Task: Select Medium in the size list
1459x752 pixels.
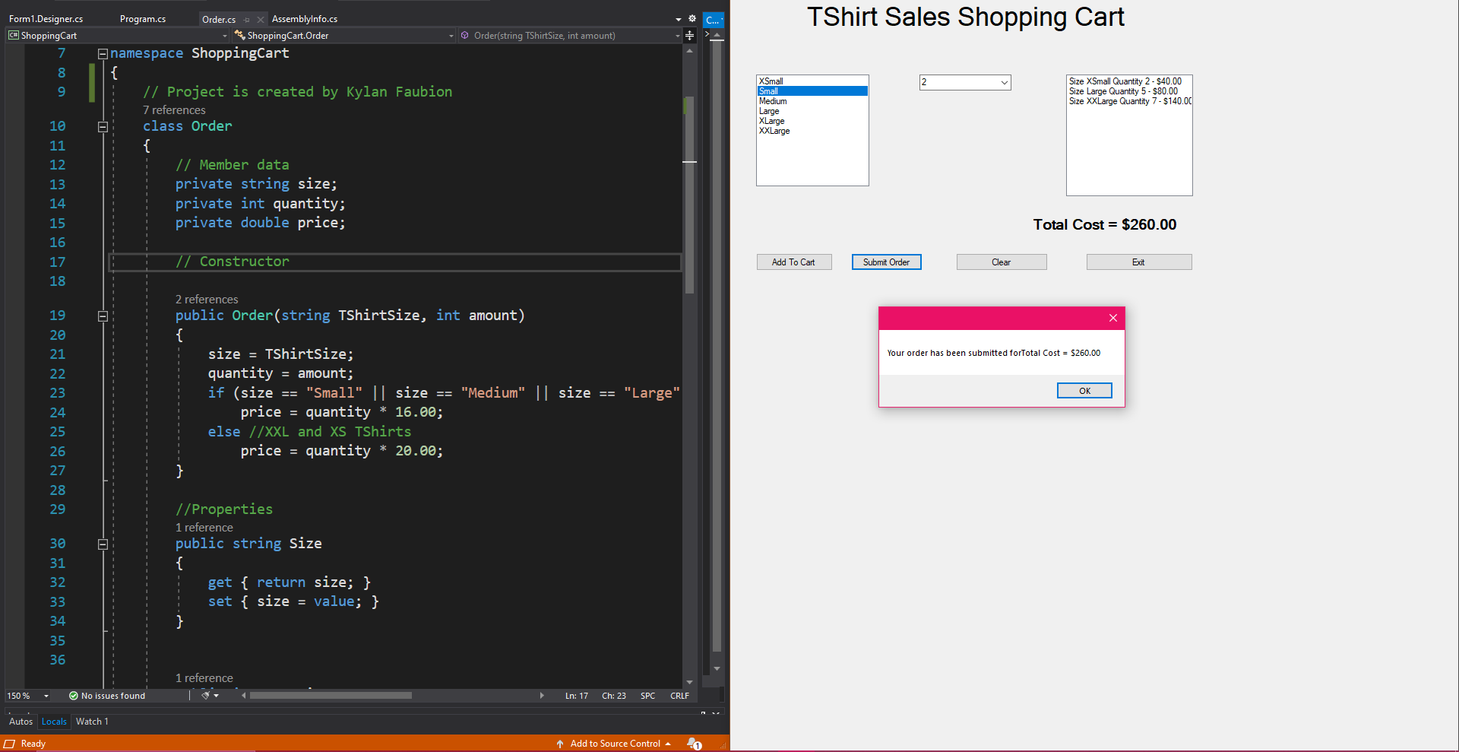Action: point(773,101)
